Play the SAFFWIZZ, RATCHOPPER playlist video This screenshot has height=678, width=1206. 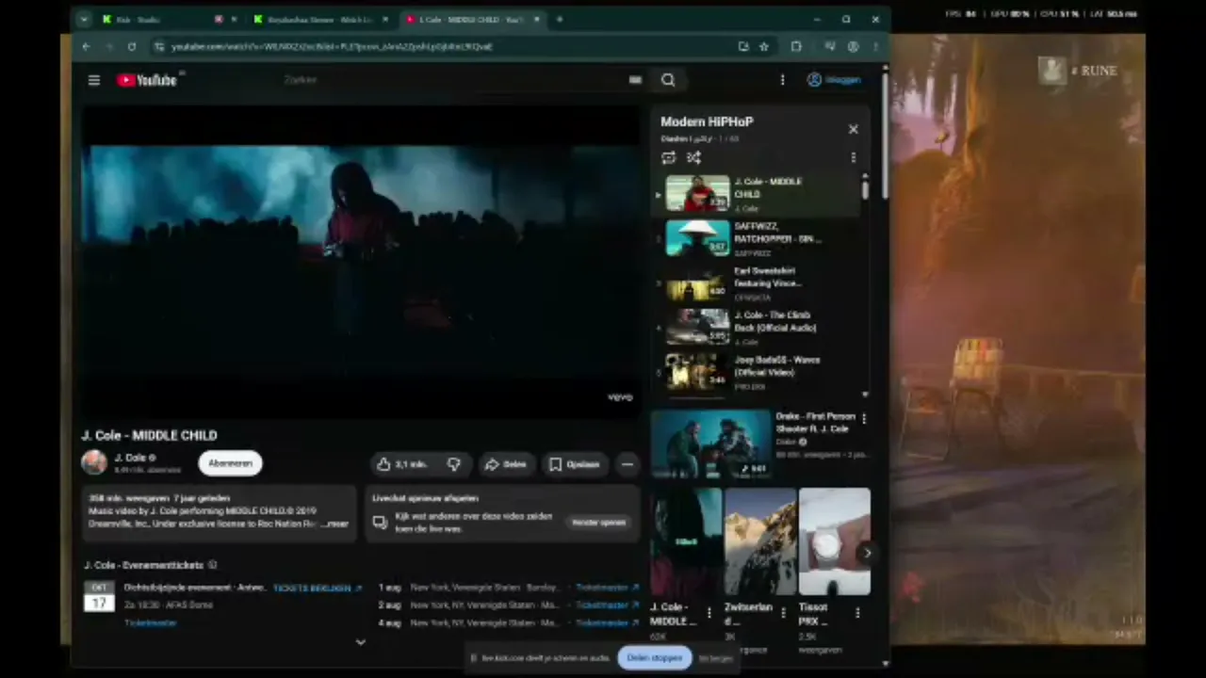[x=756, y=238]
